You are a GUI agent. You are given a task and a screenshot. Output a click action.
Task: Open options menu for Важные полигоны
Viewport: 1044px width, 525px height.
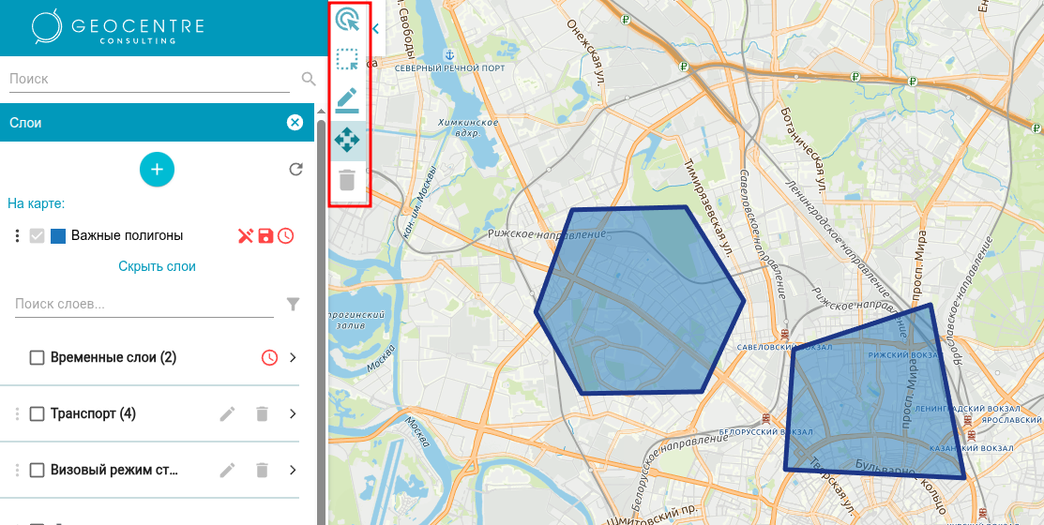18,235
